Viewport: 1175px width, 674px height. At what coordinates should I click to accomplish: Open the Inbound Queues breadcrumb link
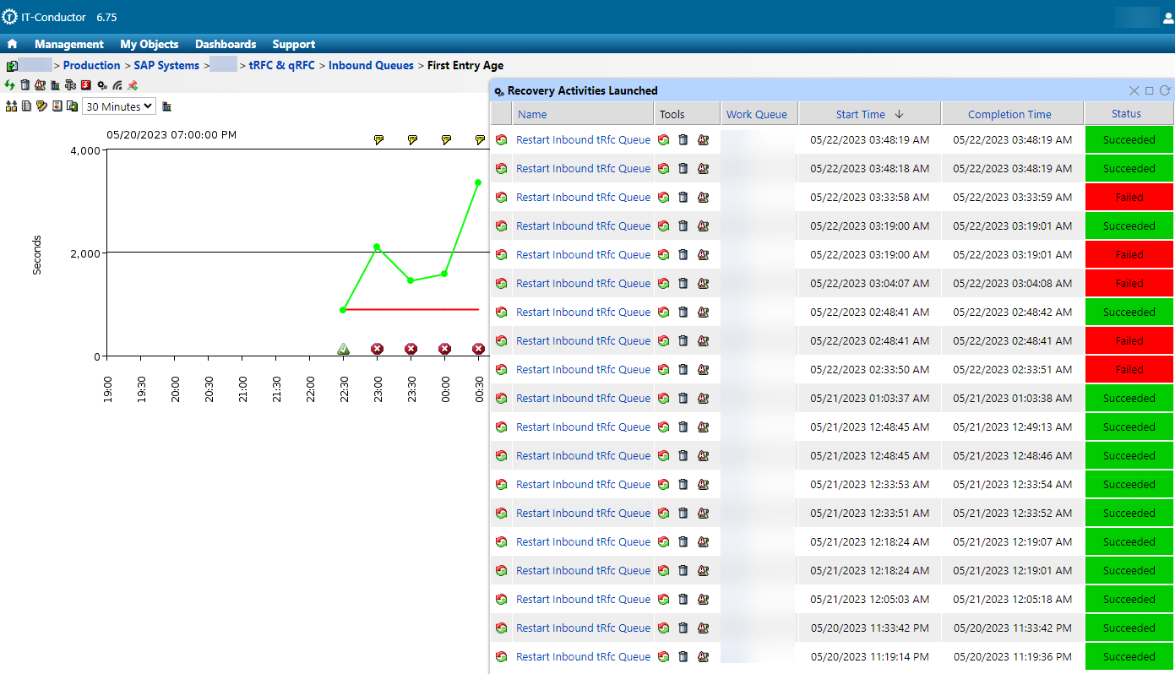click(x=371, y=65)
